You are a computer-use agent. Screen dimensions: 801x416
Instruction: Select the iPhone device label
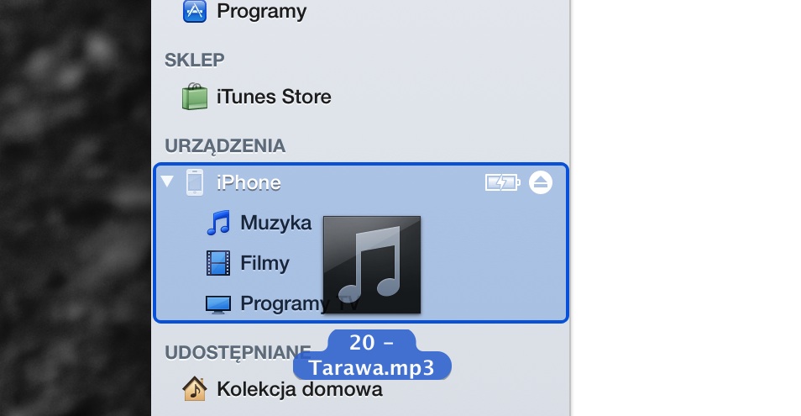coord(249,182)
